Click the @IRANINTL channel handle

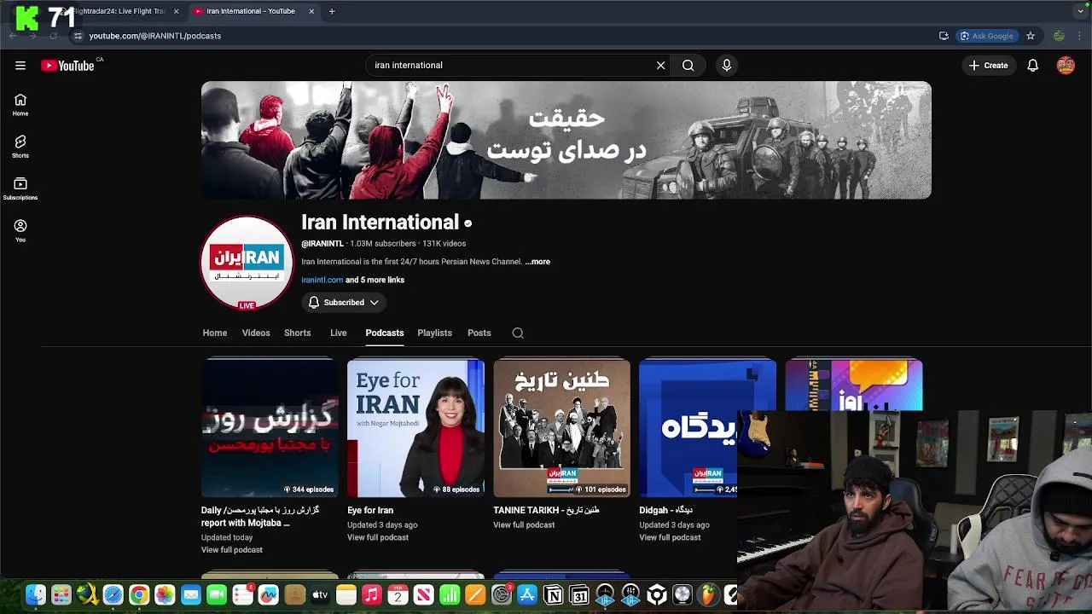[x=322, y=243]
